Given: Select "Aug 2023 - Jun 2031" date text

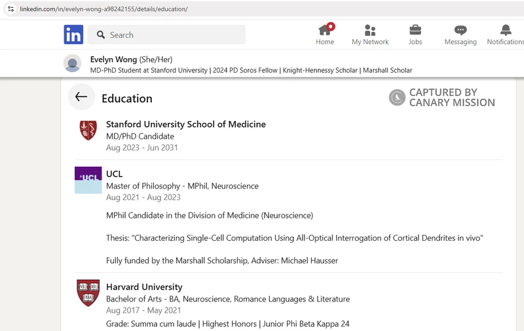Looking at the screenshot, I should (x=142, y=147).
